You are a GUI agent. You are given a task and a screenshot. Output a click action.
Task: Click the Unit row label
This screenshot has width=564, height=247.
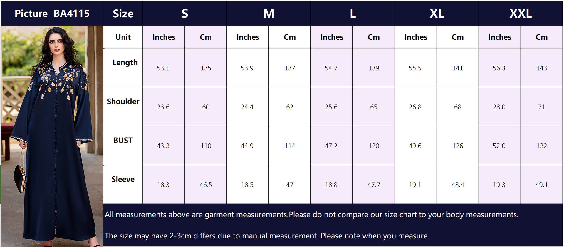[x=123, y=37]
